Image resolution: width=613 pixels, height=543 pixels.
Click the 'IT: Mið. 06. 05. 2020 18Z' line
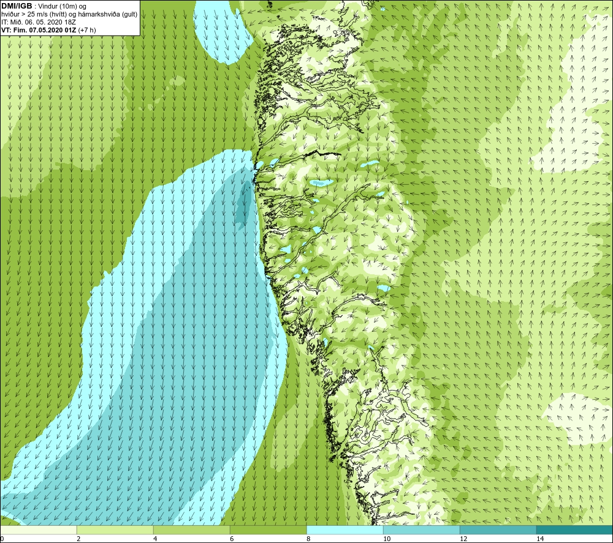tap(38, 22)
